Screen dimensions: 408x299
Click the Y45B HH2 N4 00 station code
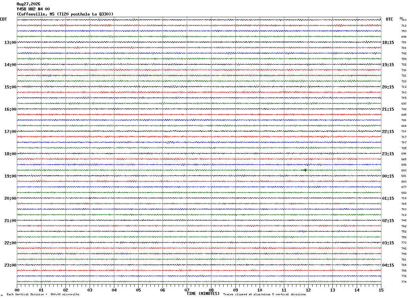point(33,9)
